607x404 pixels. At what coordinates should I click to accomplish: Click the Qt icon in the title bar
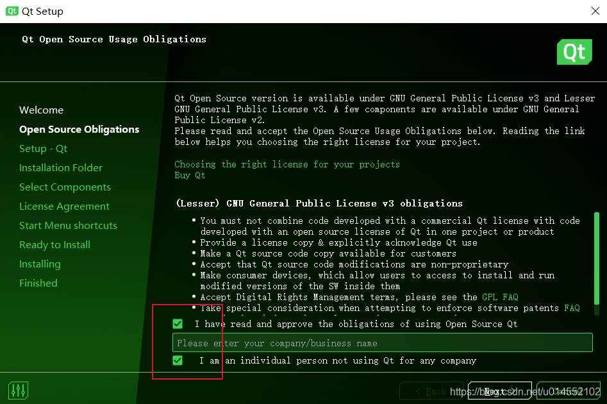(11, 11)
